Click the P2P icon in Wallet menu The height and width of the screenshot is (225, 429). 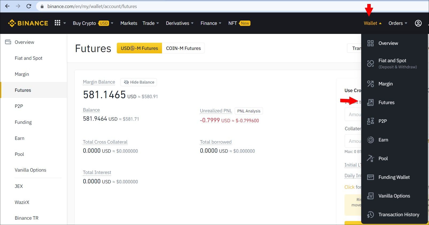point(370,121)
